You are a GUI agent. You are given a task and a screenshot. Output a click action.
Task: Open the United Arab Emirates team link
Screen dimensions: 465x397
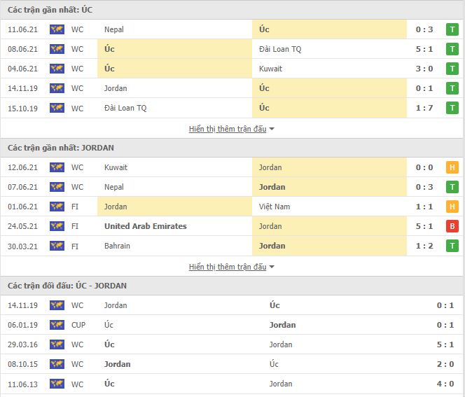click(x=146, y=226)
